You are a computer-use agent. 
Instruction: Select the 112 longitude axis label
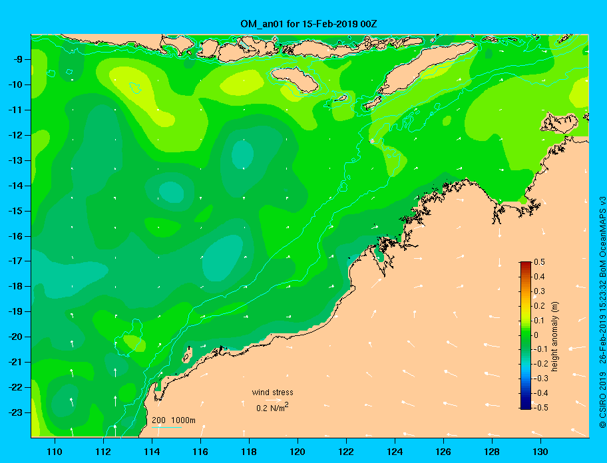103,452
